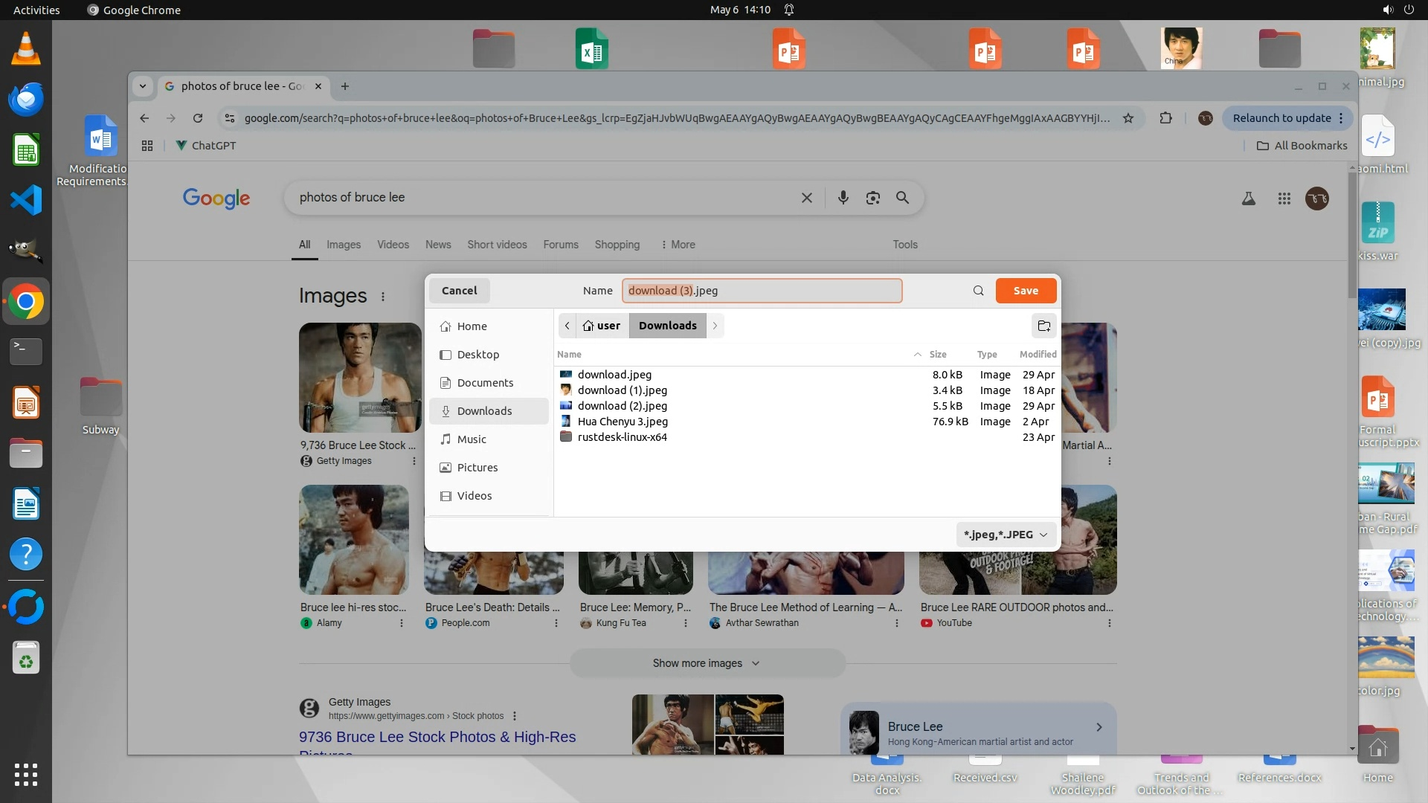Open the *.jpeg file type filter dropdown
Screen dimensions: 1428x803
click(x=1006, y=535)
